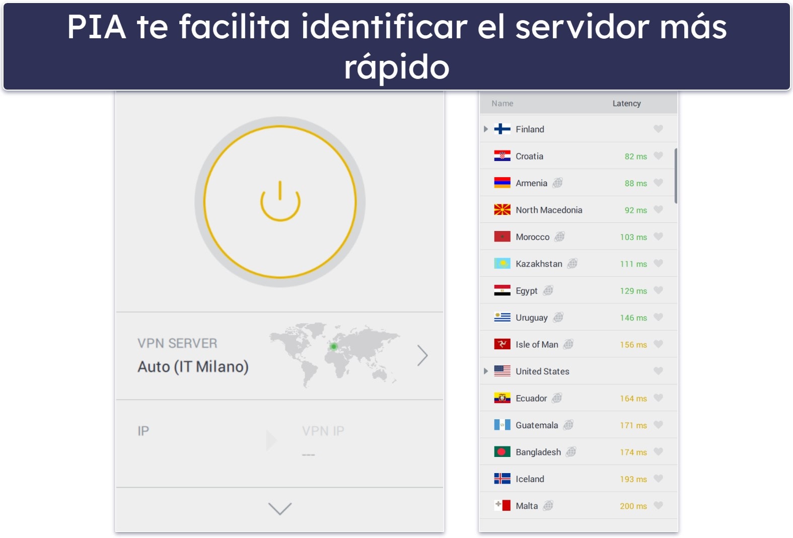Click the 146 ms latency value
Viewport: 793px width, 538px height.
[633, 318]
